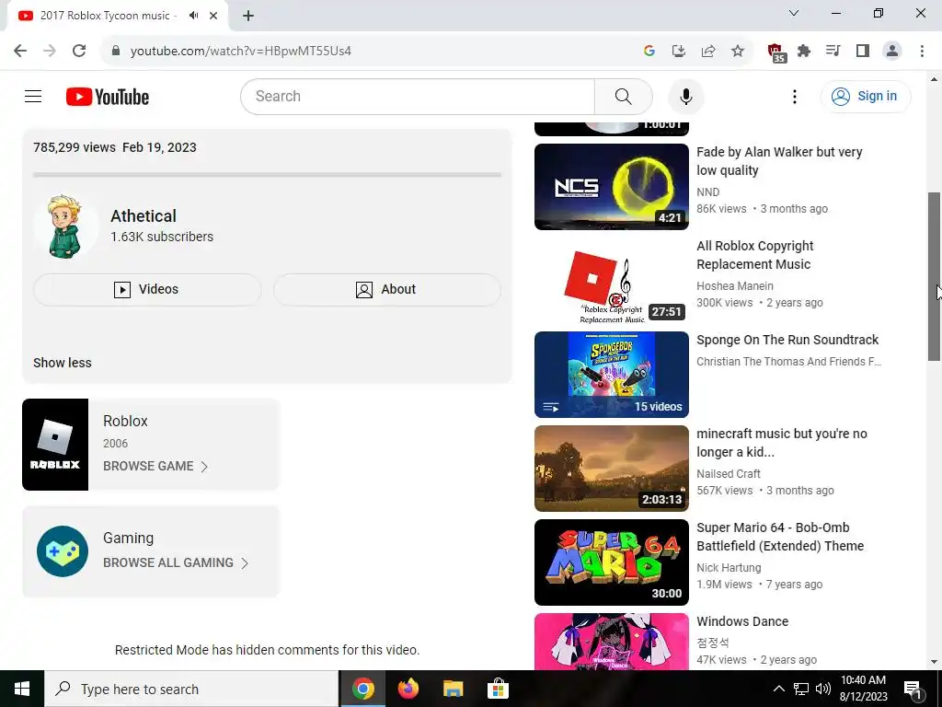Click the search magnifier button

coord(623,96)
